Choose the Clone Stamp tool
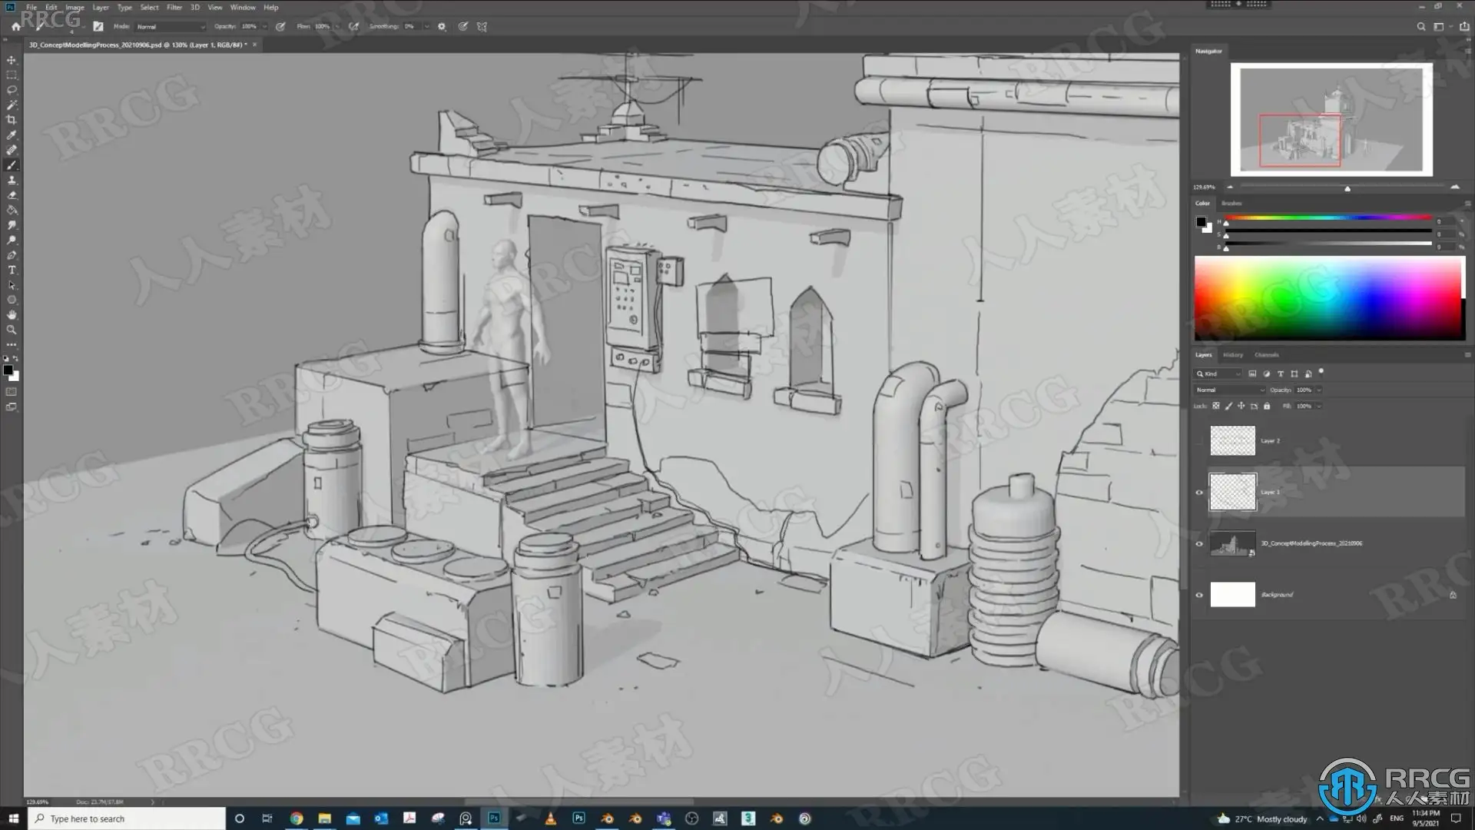This screenshot has width=1475, height=830. 12,180
